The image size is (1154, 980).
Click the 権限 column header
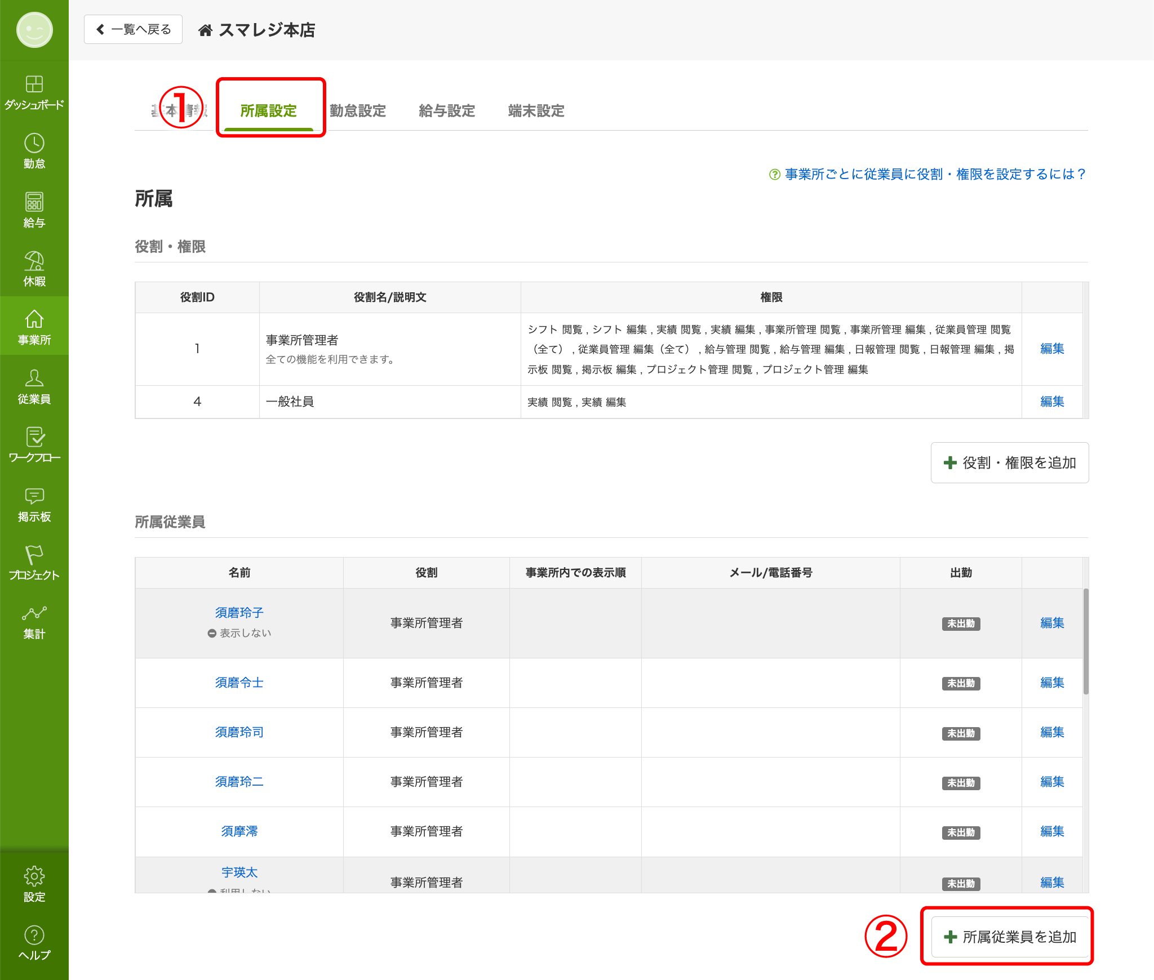coord(771,297)
